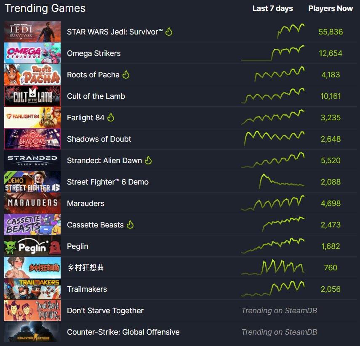This screenshot has width=360, height=346.
Task: Open Counter-Strike: Global Offensive title link
Action: pyautogui.click(x=123, y=332)
